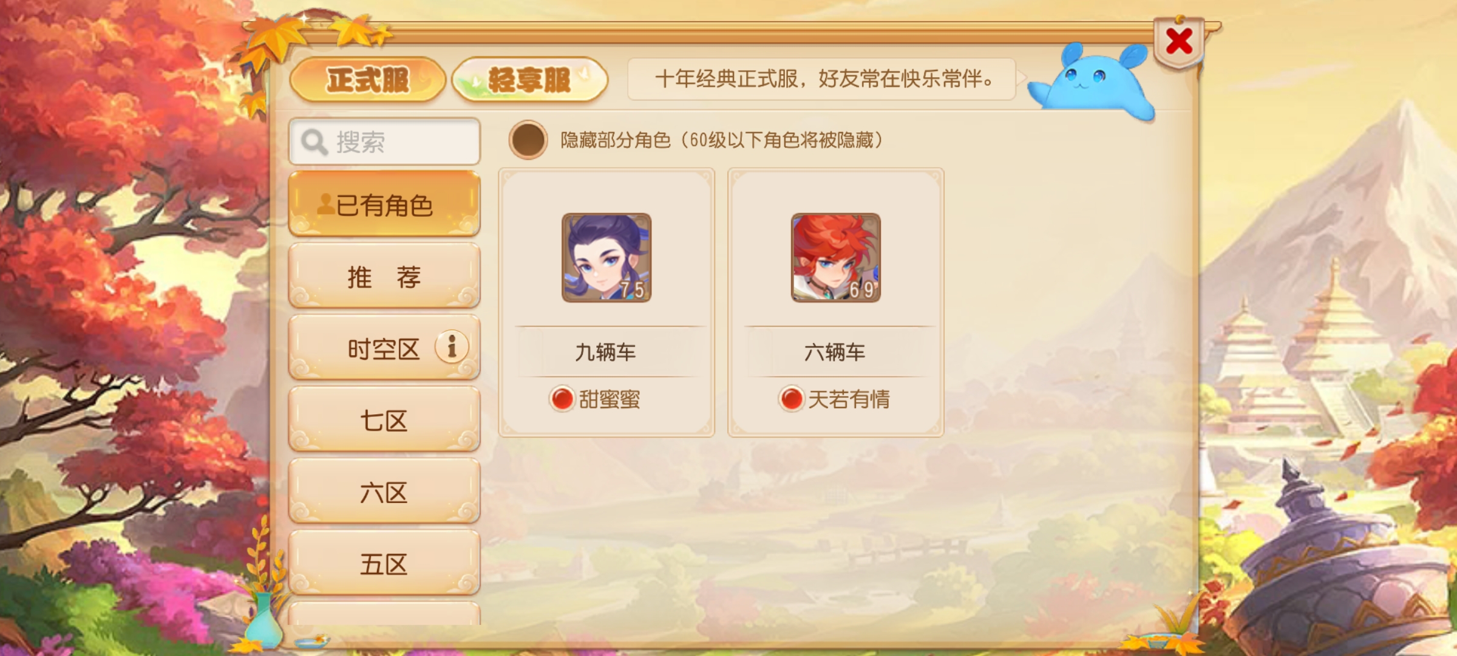This screenshot has height=656, width=1457.
Task: Toggle the hide low-level characters option
Action: click(x=528, y=140)
